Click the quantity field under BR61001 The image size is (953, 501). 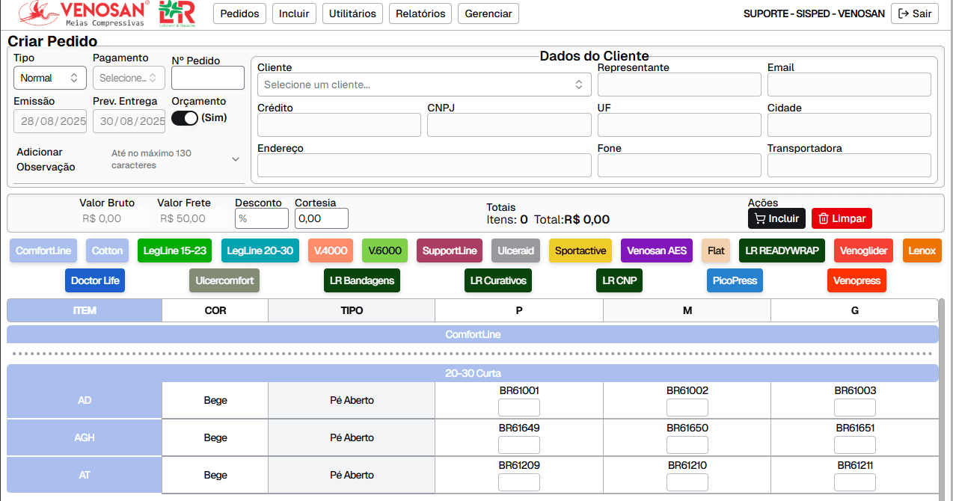(x=518, y=408)
